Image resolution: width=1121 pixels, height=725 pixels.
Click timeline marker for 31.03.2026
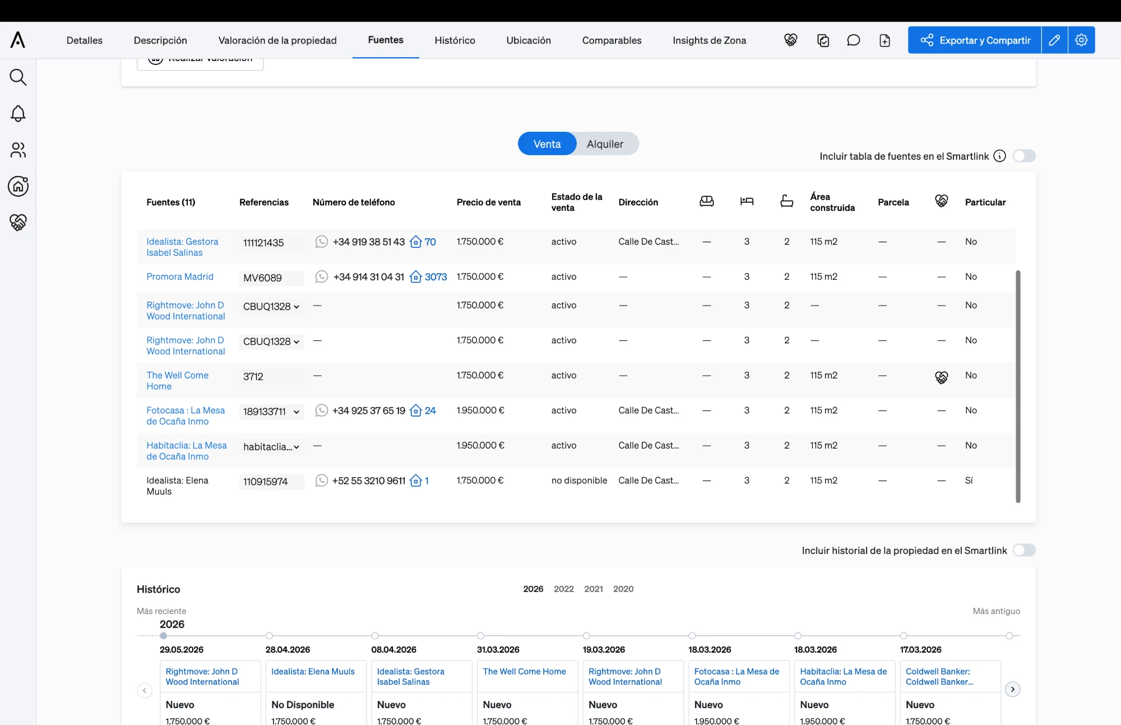point(480,636)
